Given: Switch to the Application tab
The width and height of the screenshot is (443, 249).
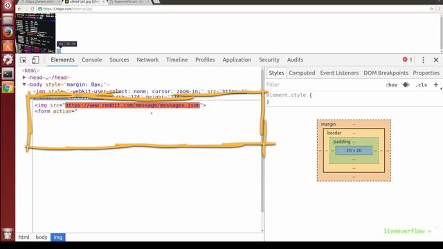Looking at the screenshot, I should (x=237, y=60).
